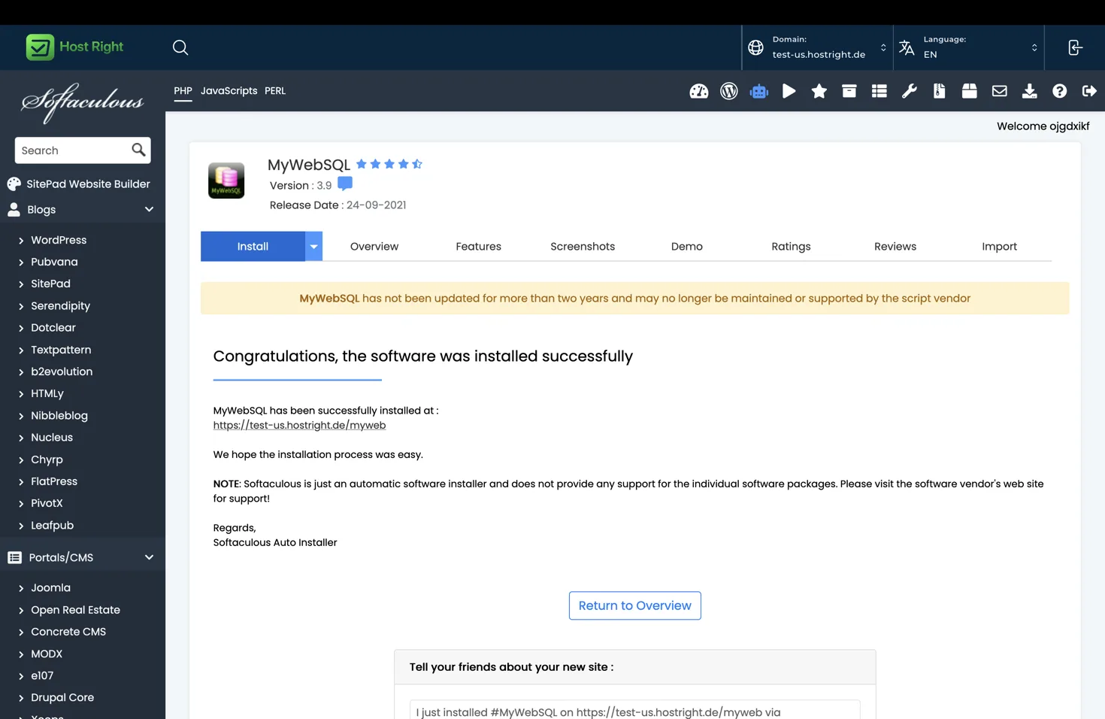The height and width of the screenshot is (719, 1105).
Task: Click the share message text field
Action: pyautogui.click(x=635, y=711)
